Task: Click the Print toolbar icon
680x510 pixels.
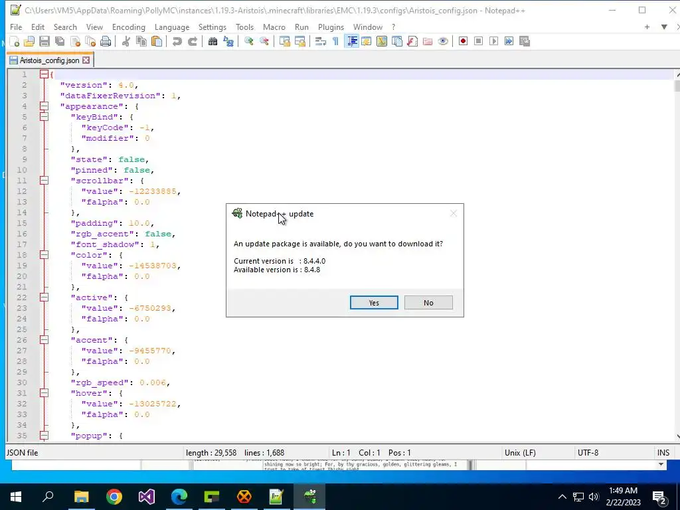Action: point(106,42)
